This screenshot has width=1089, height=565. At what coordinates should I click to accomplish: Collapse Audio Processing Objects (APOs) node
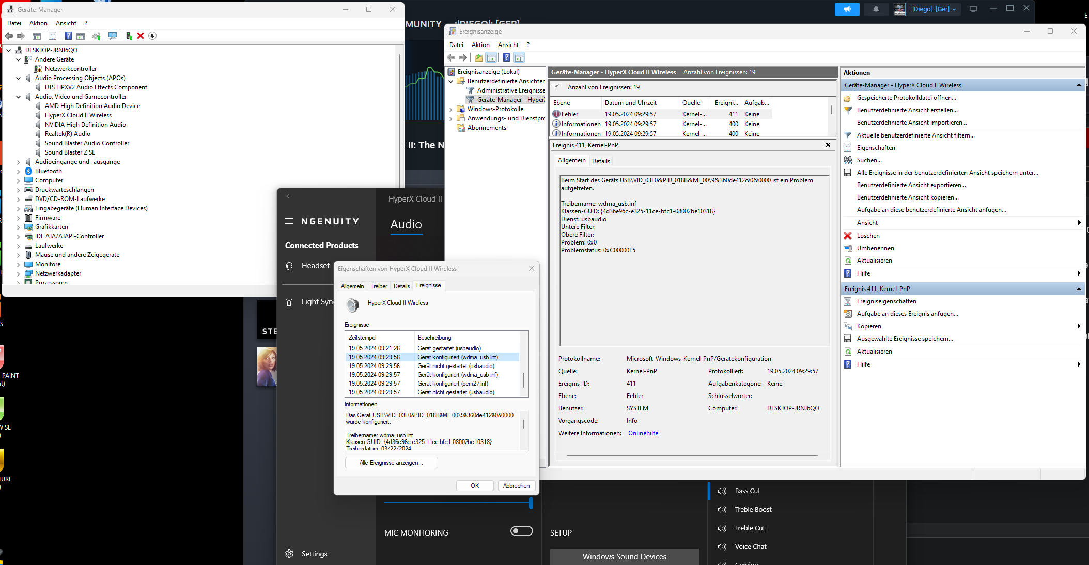[x=19, y=78]
